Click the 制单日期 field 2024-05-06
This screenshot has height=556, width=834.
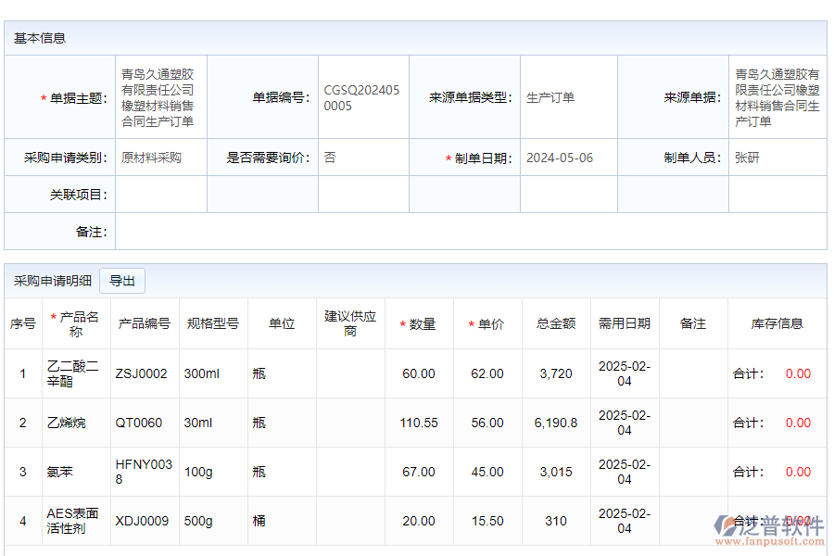click(568, 158)
